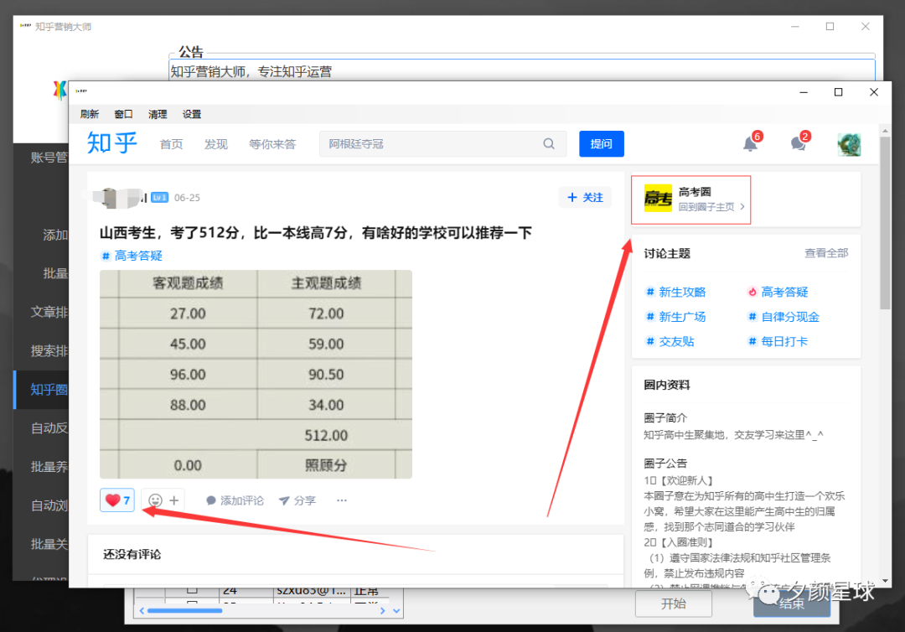
Task: Open the 发现 navigation tab
Action: (x=216, y=144)
